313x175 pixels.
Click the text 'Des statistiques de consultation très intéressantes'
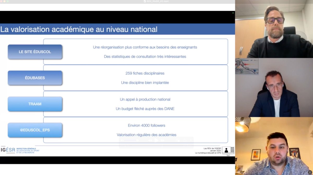pos(145,56)
